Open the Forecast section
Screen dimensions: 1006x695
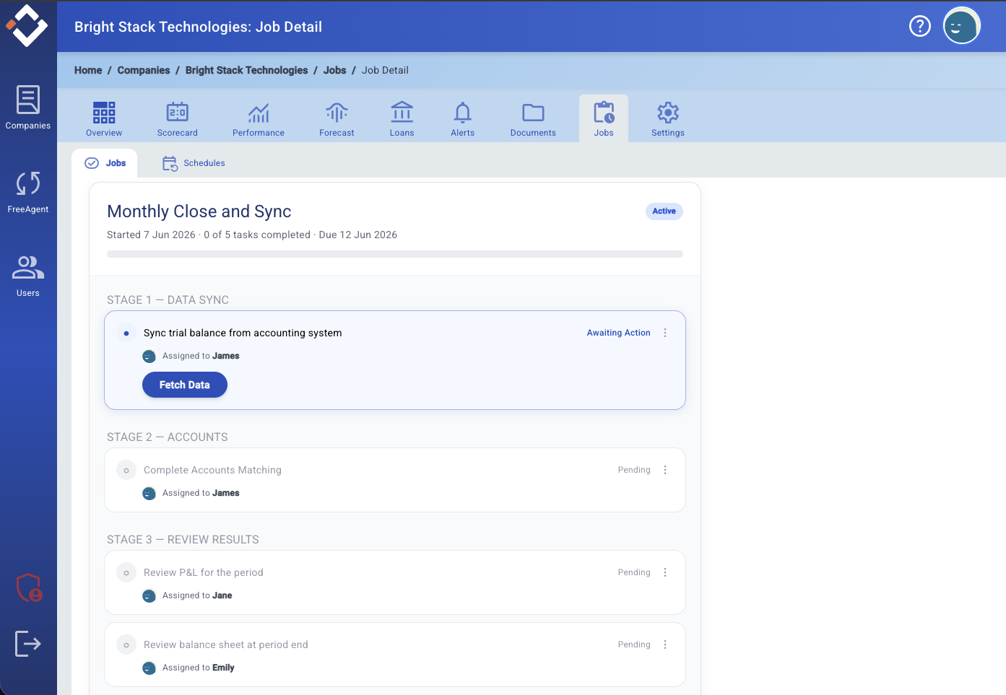tap(337, 119)
